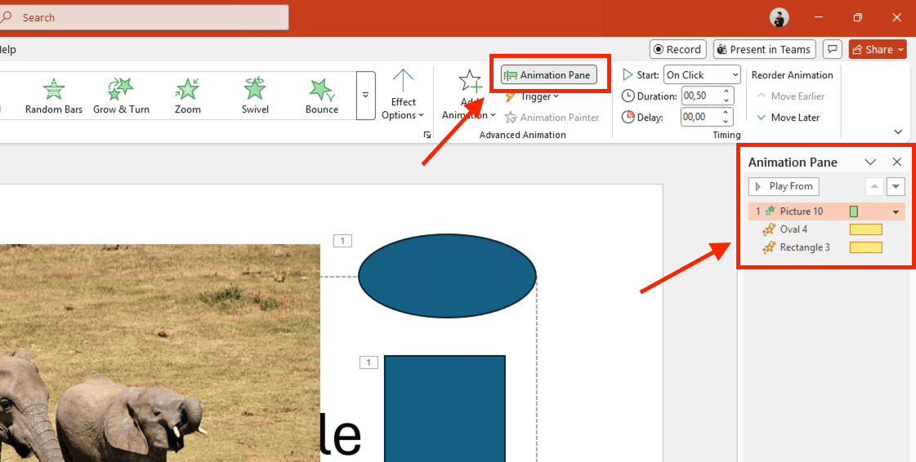916x462 pixels.
Task: Move animation up with pane arrow
Action: click(x=874, y=187)
